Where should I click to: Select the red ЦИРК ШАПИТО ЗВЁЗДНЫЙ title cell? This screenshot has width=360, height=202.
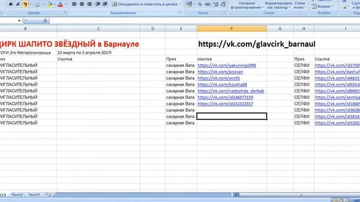point(69,44)
